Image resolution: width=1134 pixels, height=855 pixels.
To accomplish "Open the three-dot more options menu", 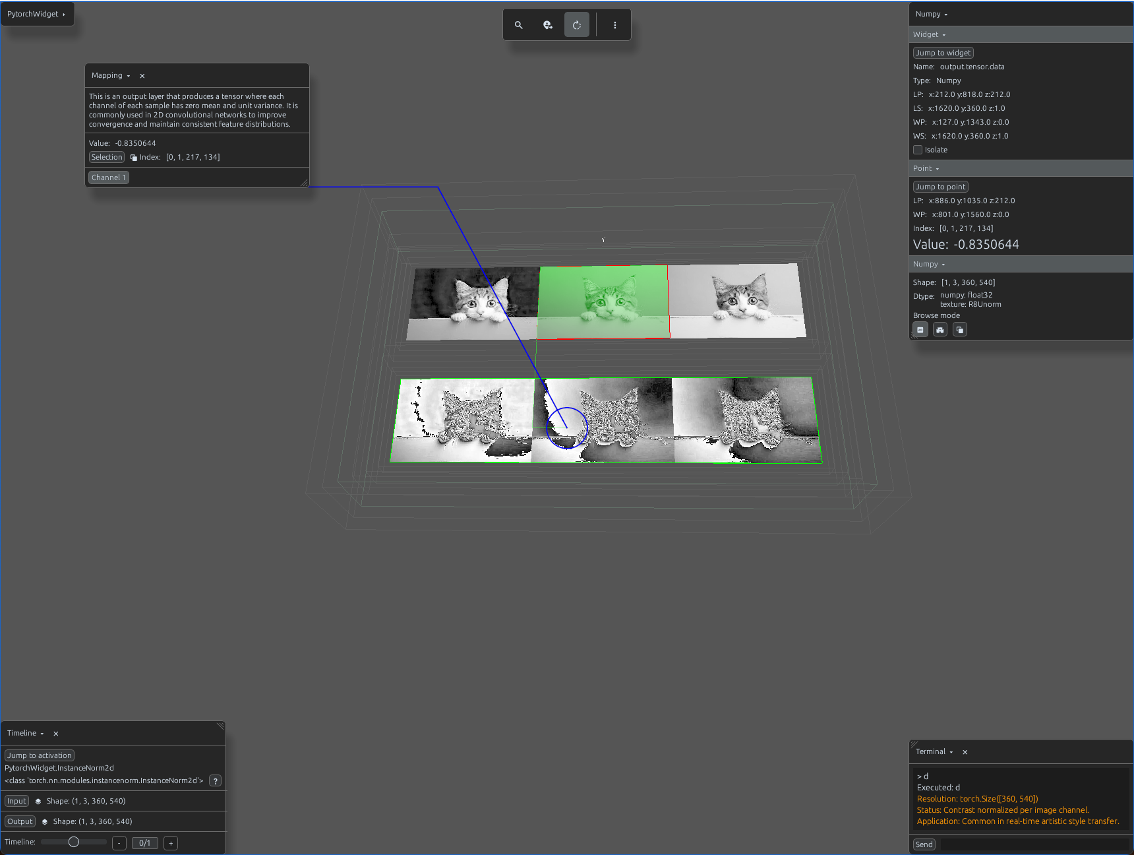I will click(615, 25).
